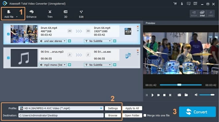The image size is (219, 122).
Task: Take a snapshot with the camera icon
Action: point(179,95)
